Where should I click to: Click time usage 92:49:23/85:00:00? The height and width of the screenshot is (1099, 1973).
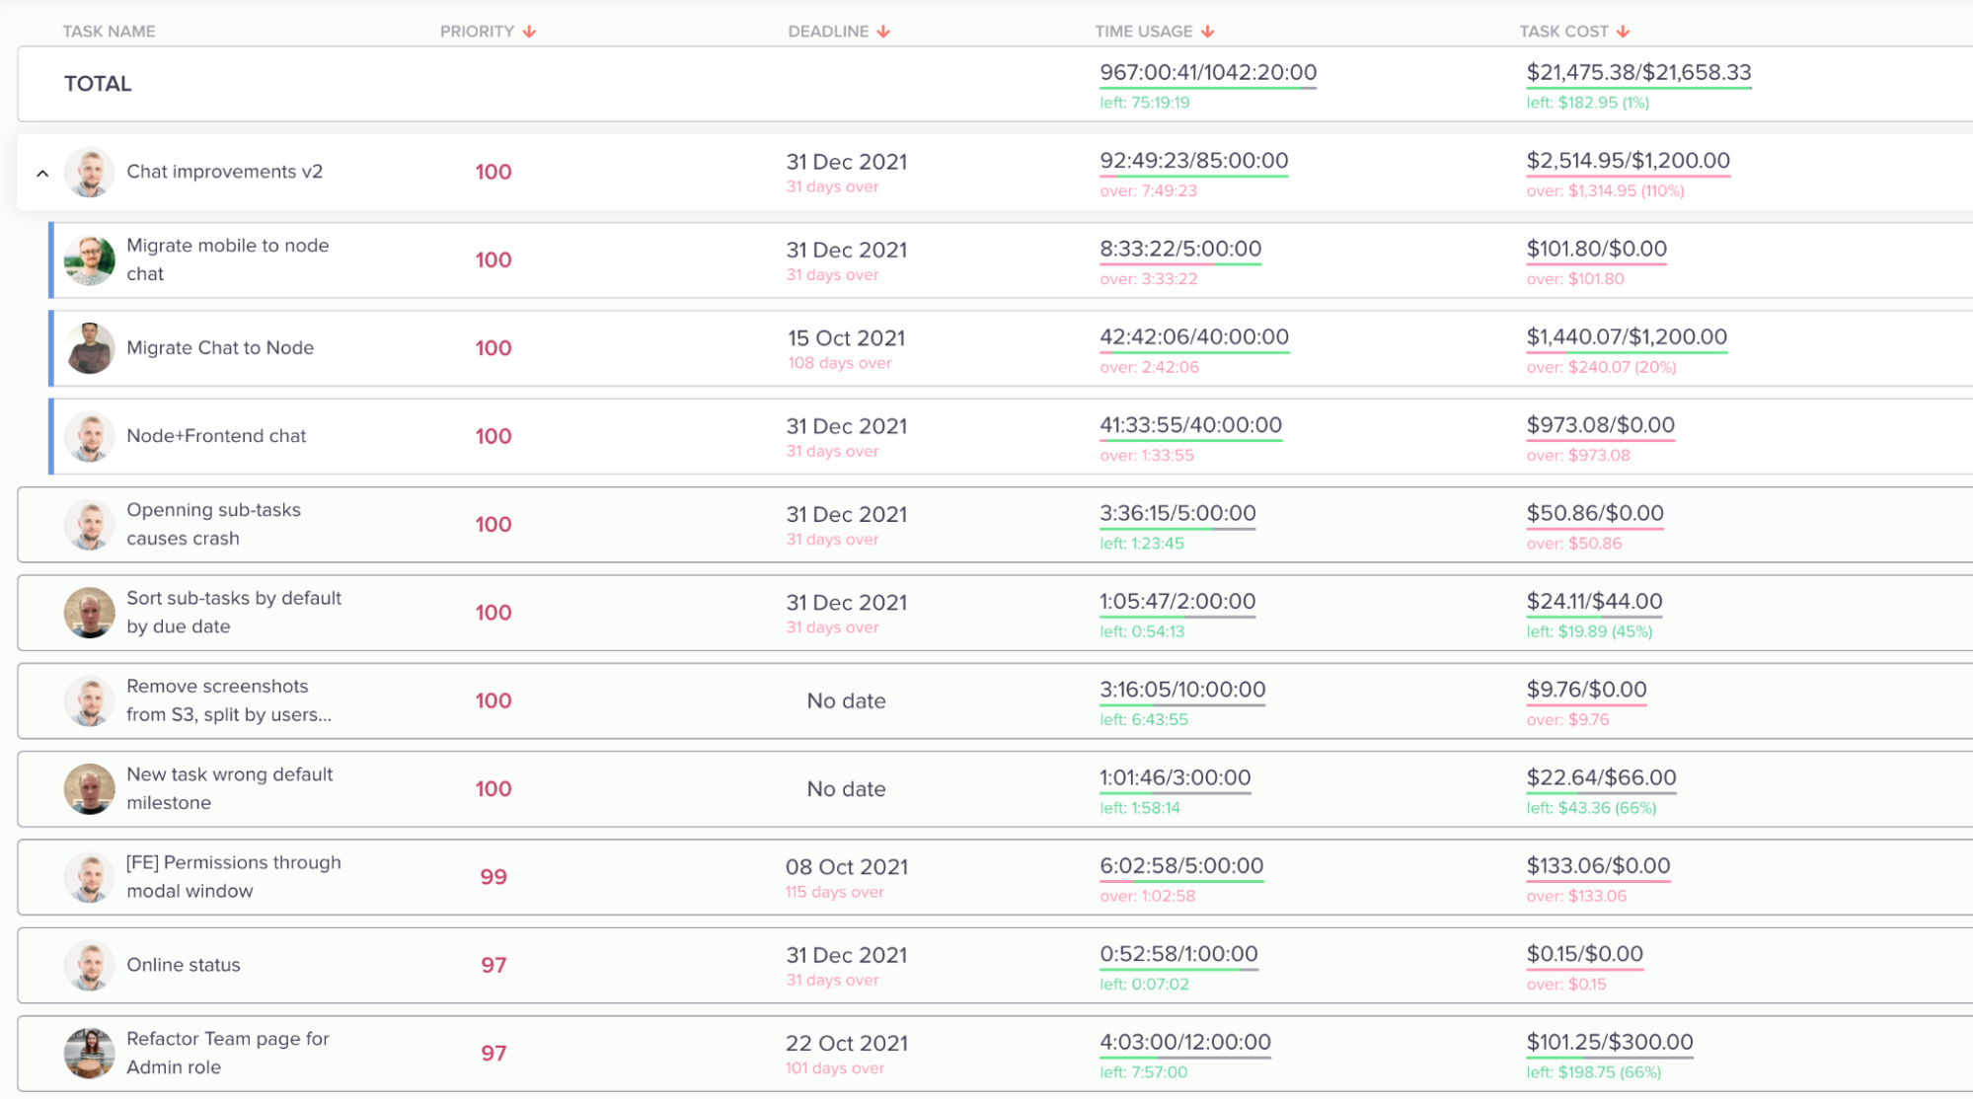1193,161
